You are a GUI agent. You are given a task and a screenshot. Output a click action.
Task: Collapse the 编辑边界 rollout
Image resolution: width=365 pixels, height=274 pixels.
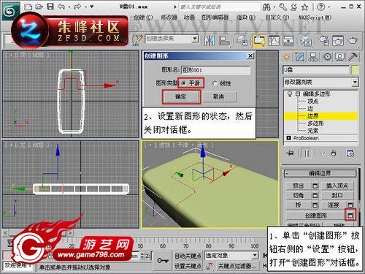point(320,173)
